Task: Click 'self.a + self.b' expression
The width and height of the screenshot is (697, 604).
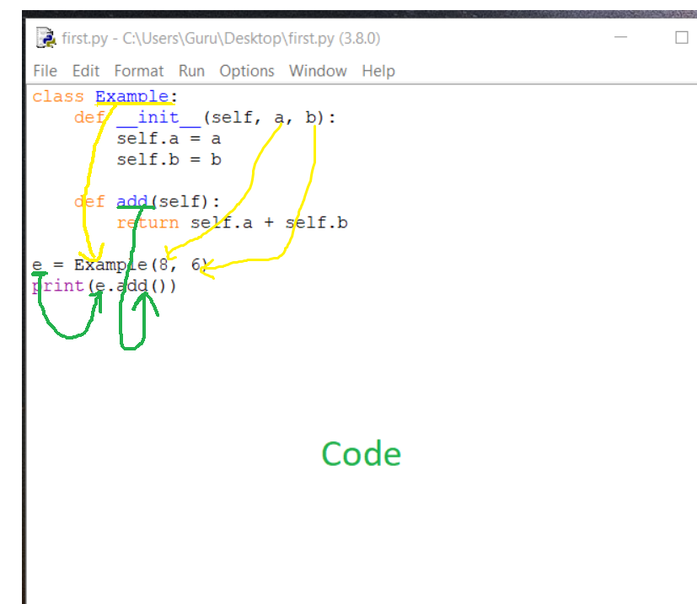Action: tap(269, 222)
